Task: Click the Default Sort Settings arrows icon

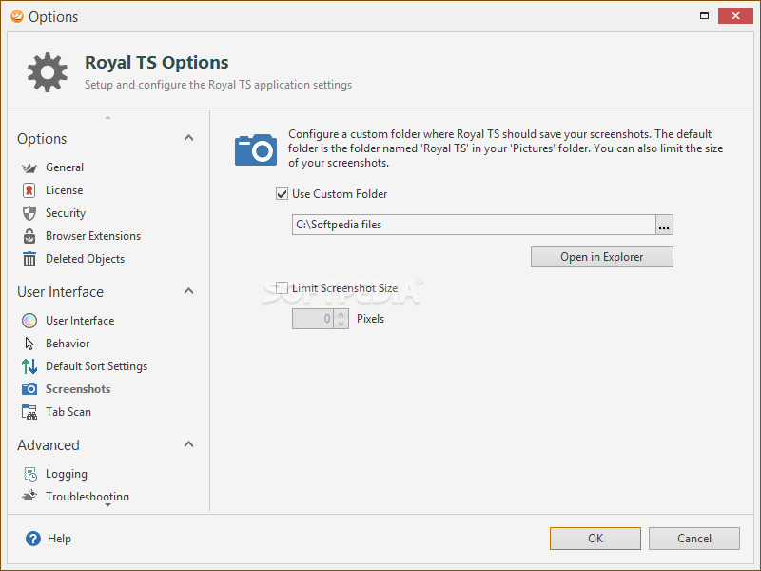Action: pyautogui.click(x=29, y=366)
